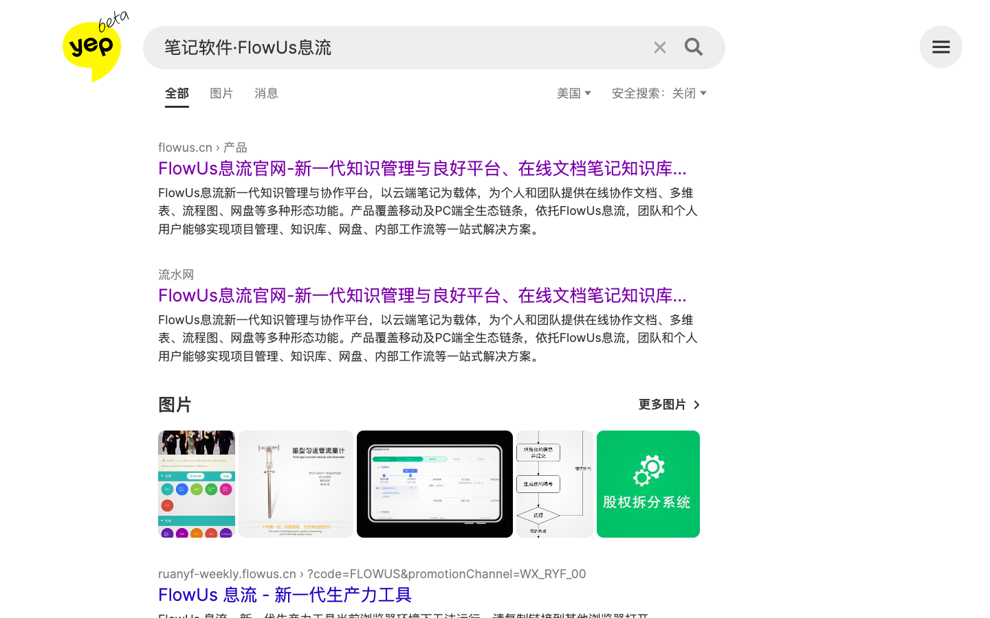This screenshot has width=990, height=618.
Task: Open the FlowUs 息流 - 新一代生产力工具 link
Action: click(x=285, y=595)
